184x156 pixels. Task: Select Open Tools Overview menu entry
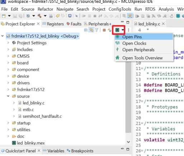(x=144, y=58)
